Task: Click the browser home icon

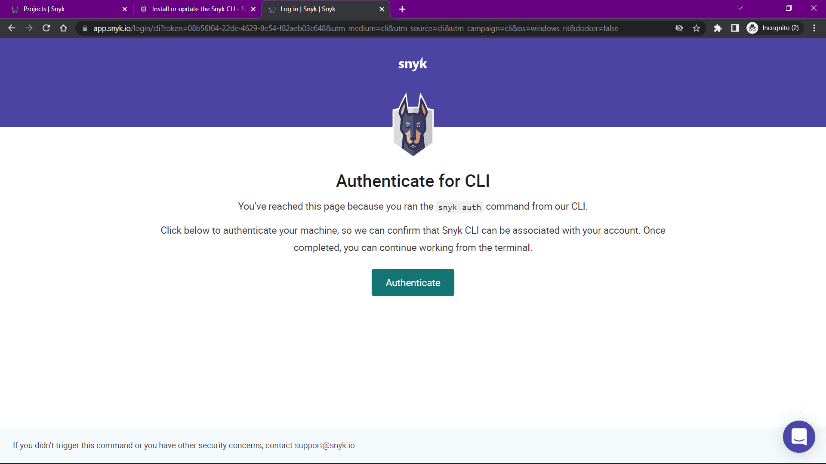Action: 64,28
